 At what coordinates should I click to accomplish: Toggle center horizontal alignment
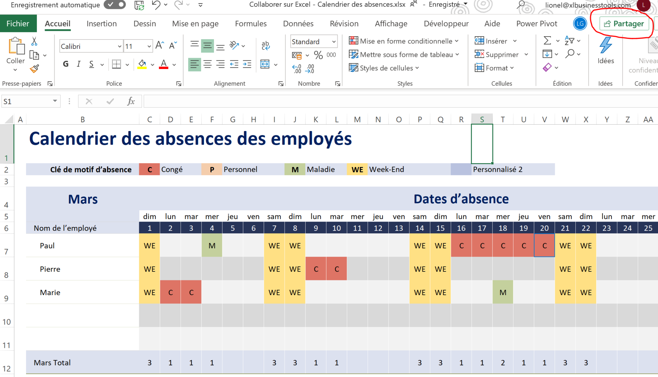(x=208, y=64)
